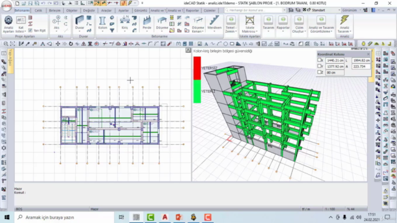Viewport: 397px width, 223px height.
Task: Select the Perde shear wall tool
Action: 147,24
